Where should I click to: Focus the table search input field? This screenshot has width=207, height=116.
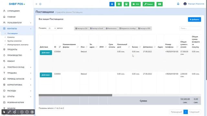(x=190, y=28)
